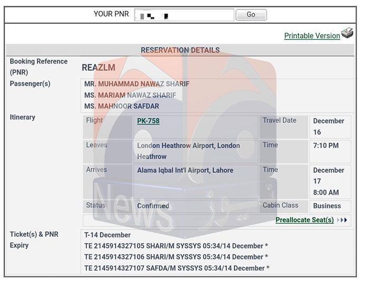The image size is (370, 287).
Task: Click the departure time 7:10 PM
Action: (x=326, y=145)
